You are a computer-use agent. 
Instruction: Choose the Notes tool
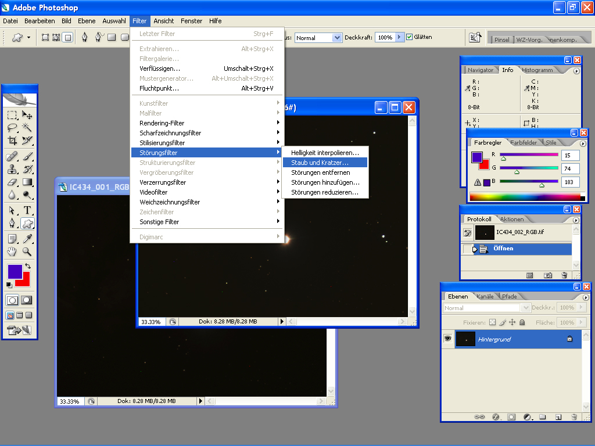(x=12, y=239)
